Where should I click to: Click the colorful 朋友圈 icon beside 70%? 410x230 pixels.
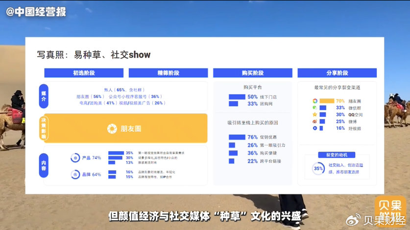315,101
